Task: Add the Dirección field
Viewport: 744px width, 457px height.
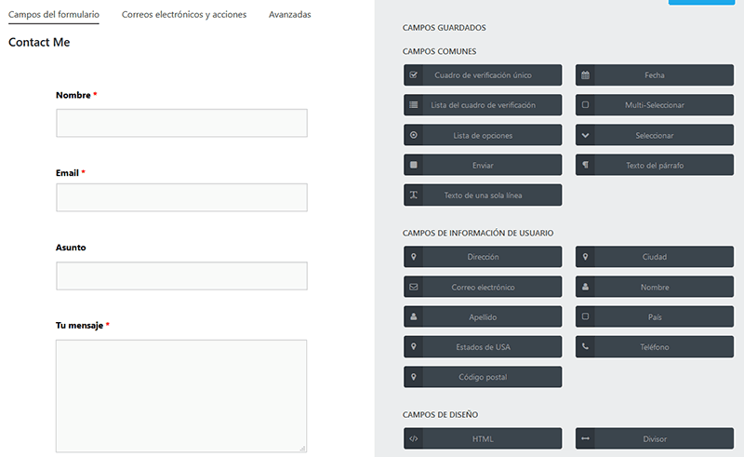Action: point(483,257)
